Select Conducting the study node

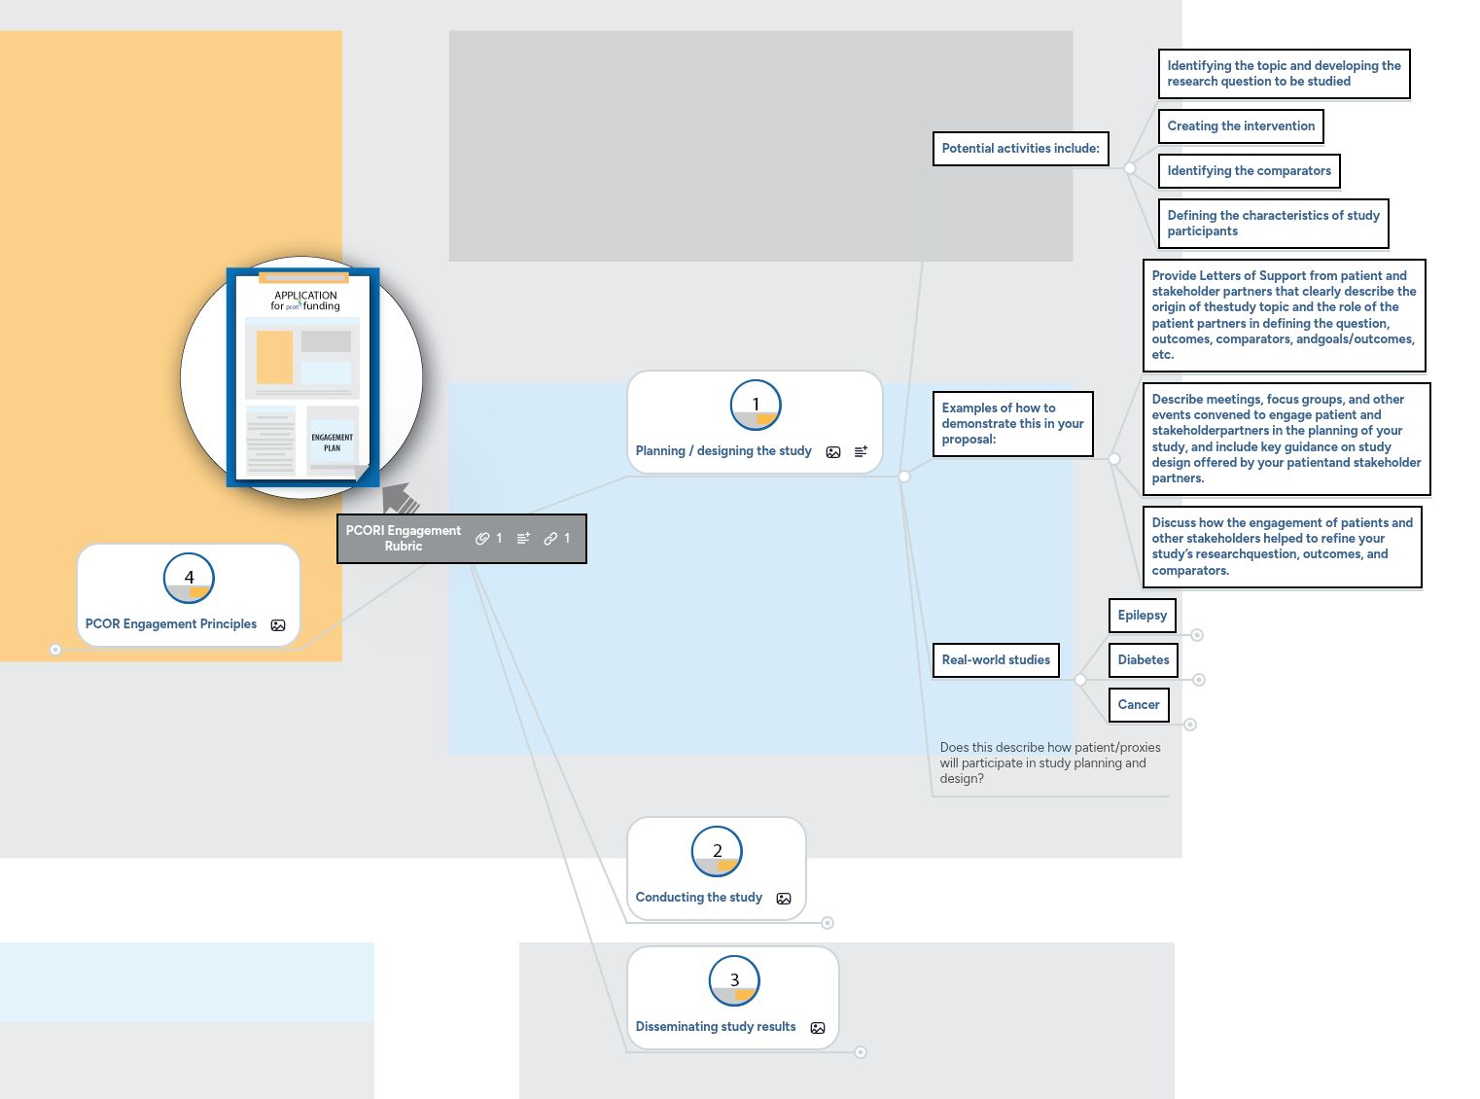(717, 869)
